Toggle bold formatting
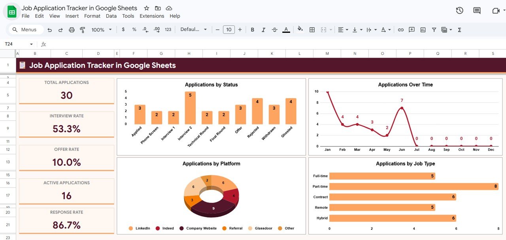This screenshot has width=506, height=240. tap(252, 29)
